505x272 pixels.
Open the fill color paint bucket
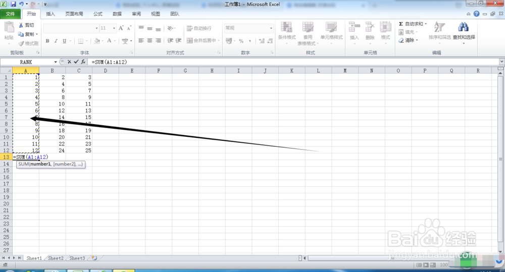pos(97,41)
